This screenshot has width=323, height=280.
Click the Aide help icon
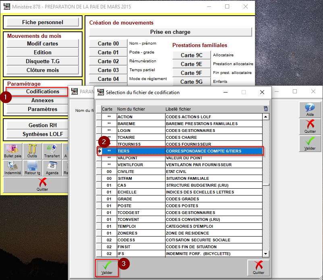310,109
